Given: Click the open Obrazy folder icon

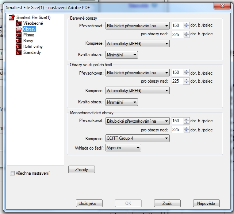Looking at the screenshot, I should click(x=19, y=29).
